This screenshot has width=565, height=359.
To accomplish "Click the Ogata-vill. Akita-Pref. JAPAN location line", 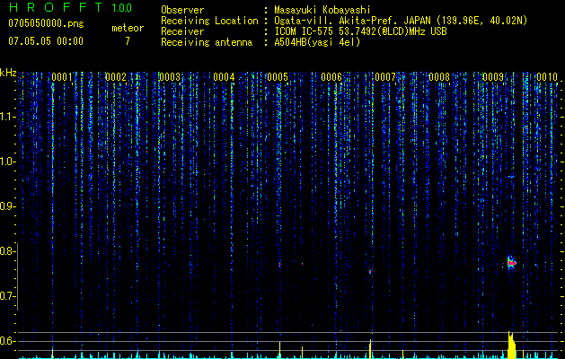I will pos(401,21).
